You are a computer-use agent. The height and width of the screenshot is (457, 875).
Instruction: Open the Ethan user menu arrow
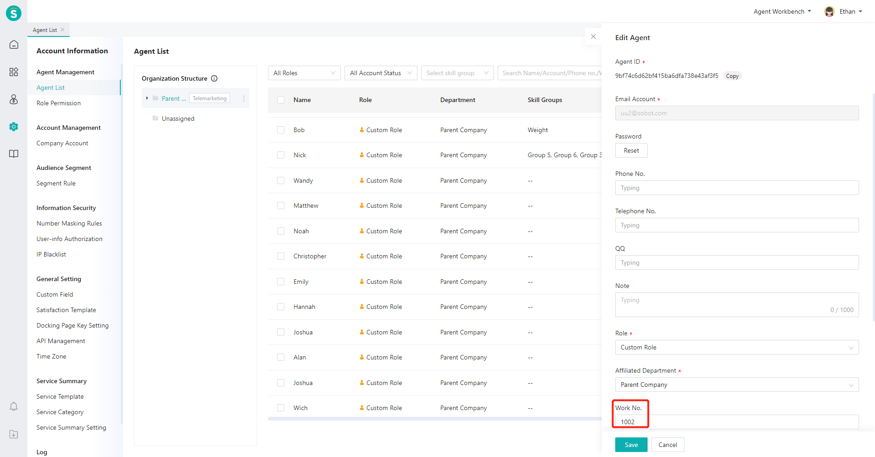point(860,11)
